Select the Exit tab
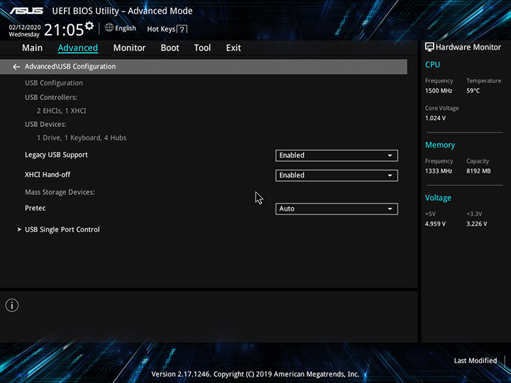 coord(233,48)
